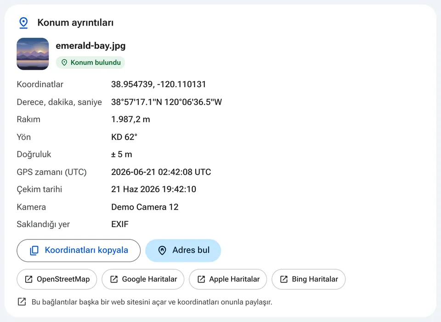The image size is (441, 322).
Task: Click the Adres bul button
Action: click(x=183, y=250)
